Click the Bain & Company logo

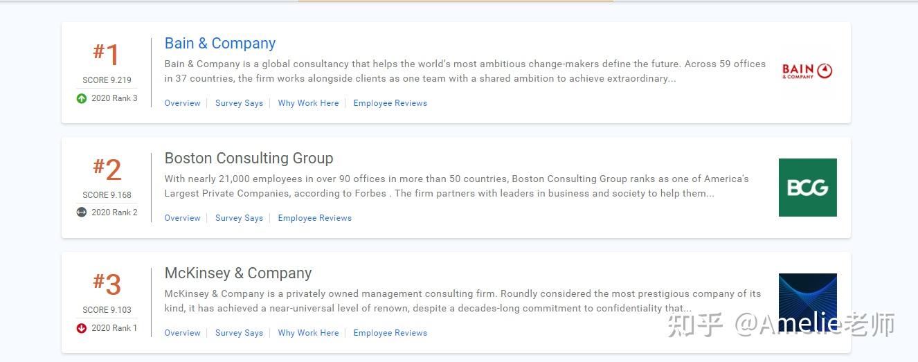[x=807, y=71]
